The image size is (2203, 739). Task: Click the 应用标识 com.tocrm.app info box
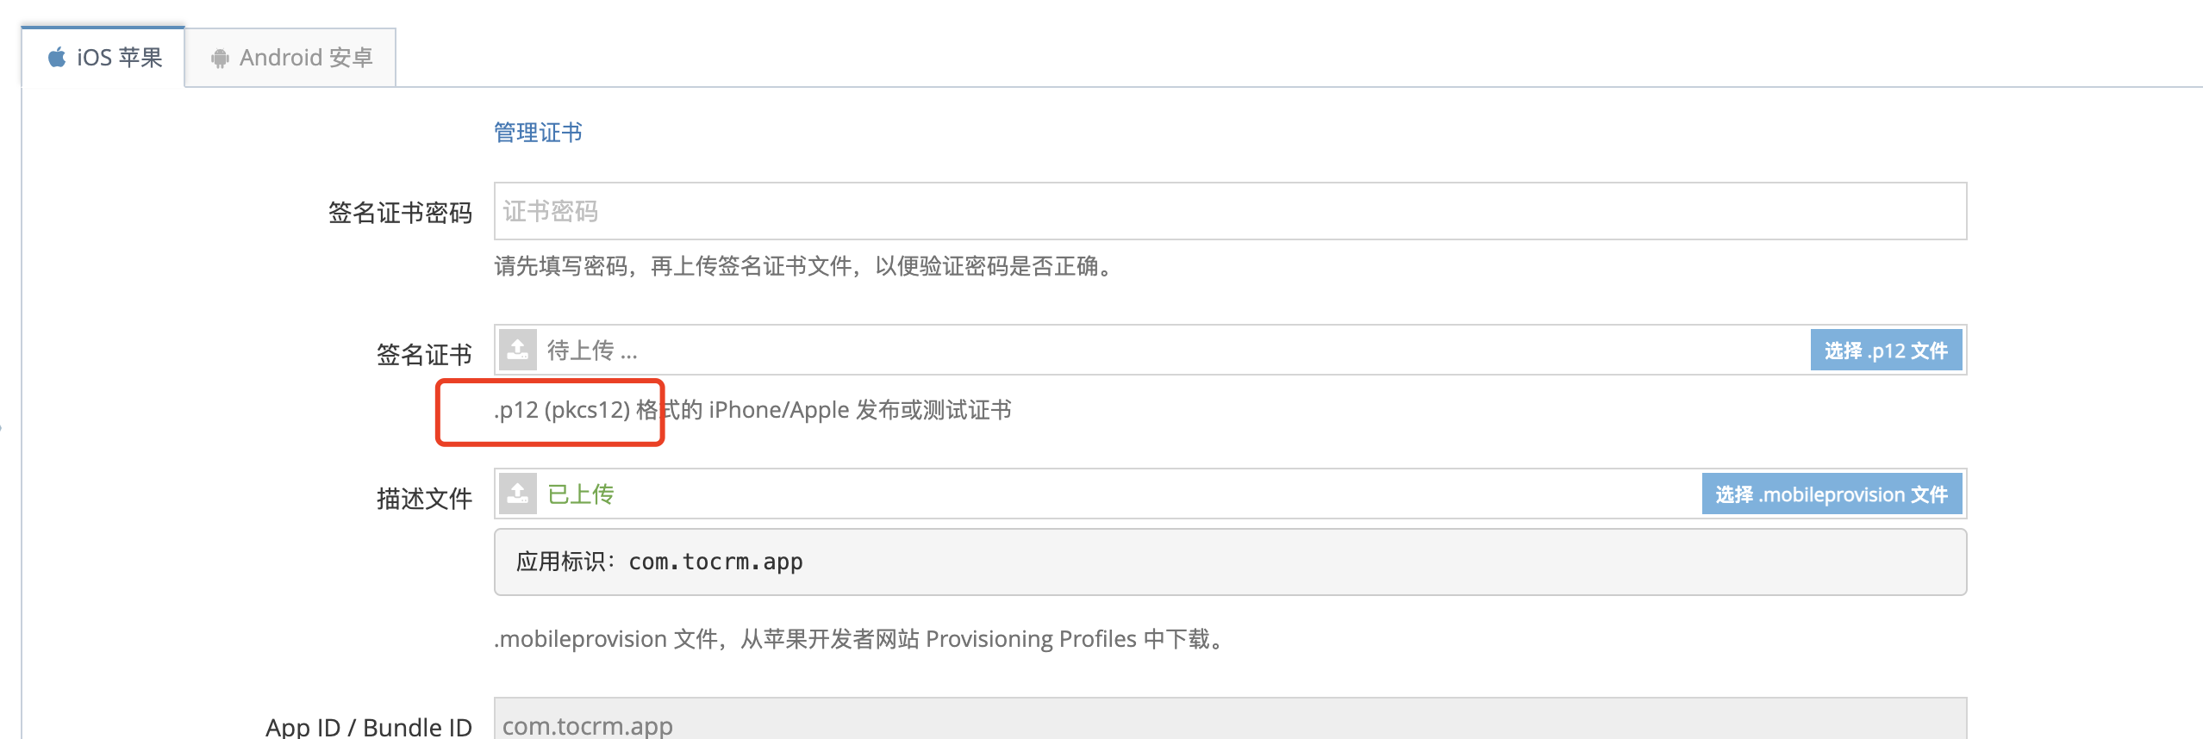tap(1229, 562)
